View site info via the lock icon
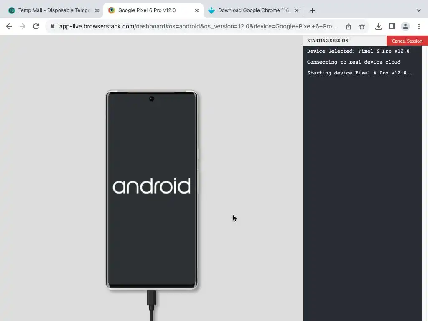 tap(53, 26)
